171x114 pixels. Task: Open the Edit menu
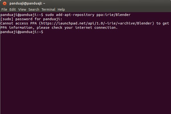[13, 9]
